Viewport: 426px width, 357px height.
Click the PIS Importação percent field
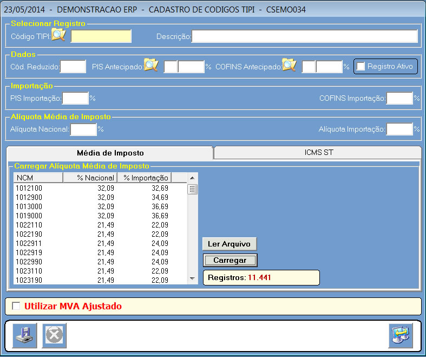click(75, 98)
